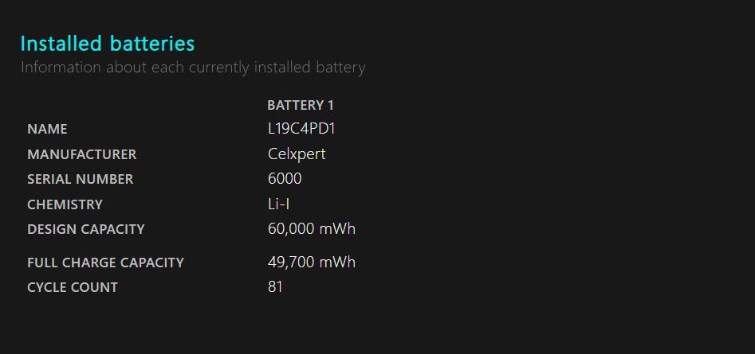Click the mWh unit beside 60,000
The height and width of the screenshot is (354, 755).
(x=337, y=229)
